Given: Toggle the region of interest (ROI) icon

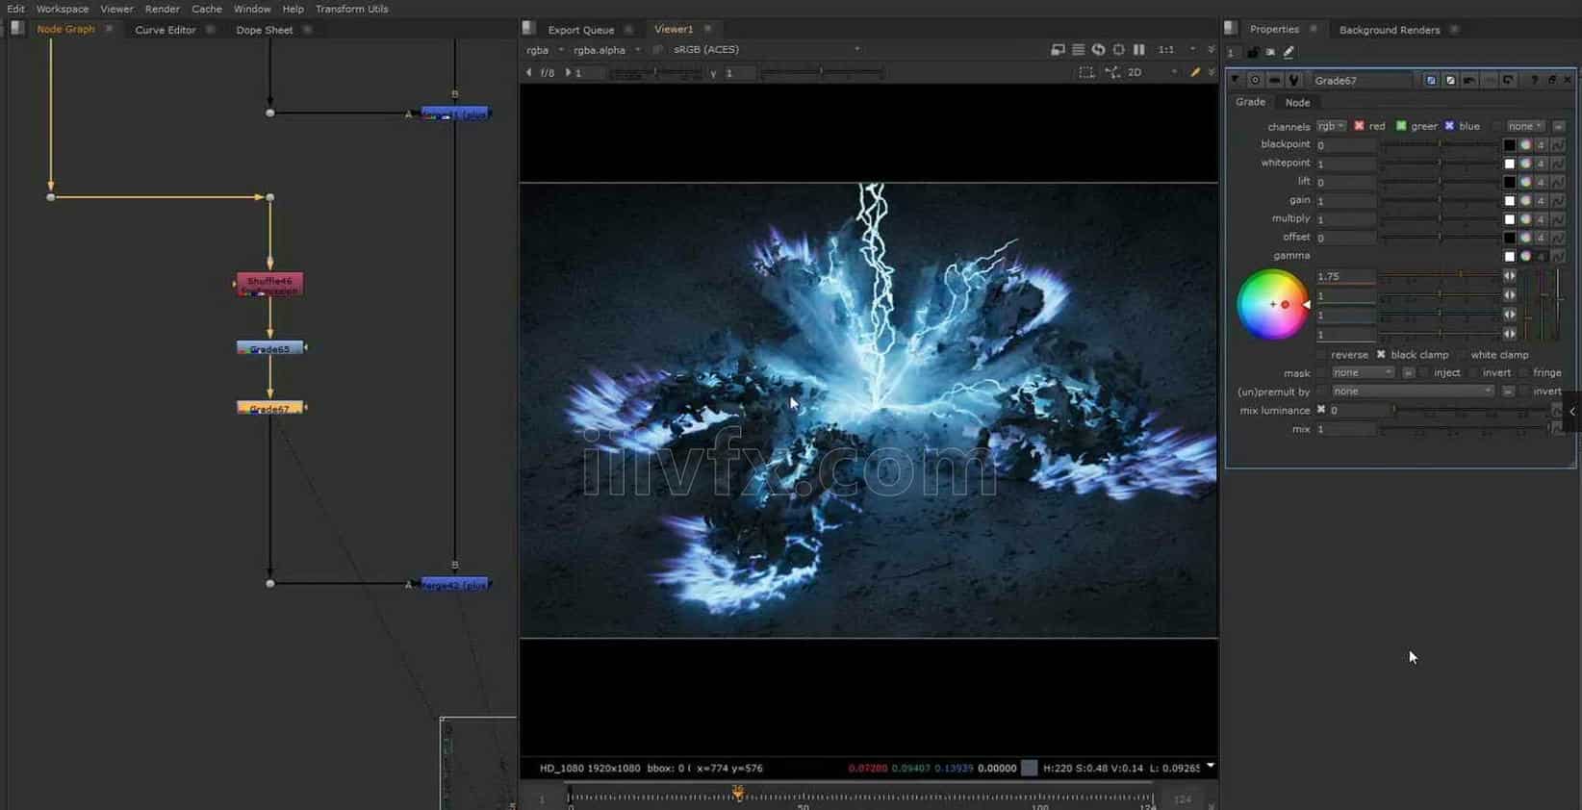Looking at the screenshot, I should (1086, 72).
